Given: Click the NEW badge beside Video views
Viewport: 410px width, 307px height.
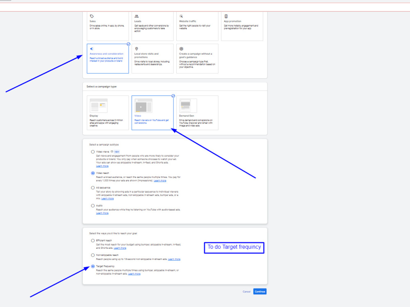Looking at the screenshot, I should [x=117, y=152].
